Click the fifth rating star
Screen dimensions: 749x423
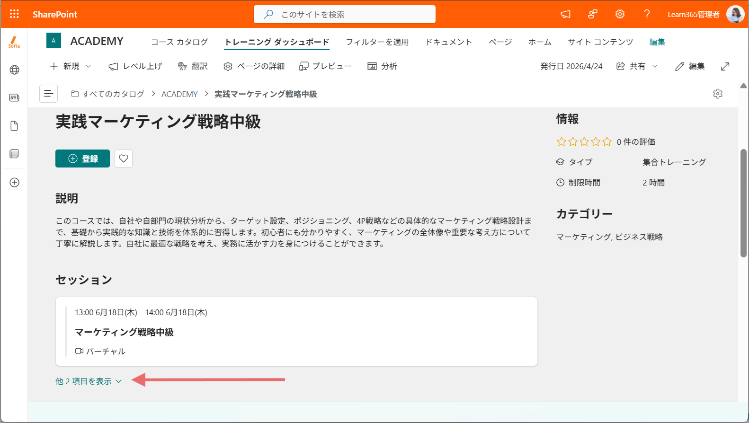(x=607, y=141)
